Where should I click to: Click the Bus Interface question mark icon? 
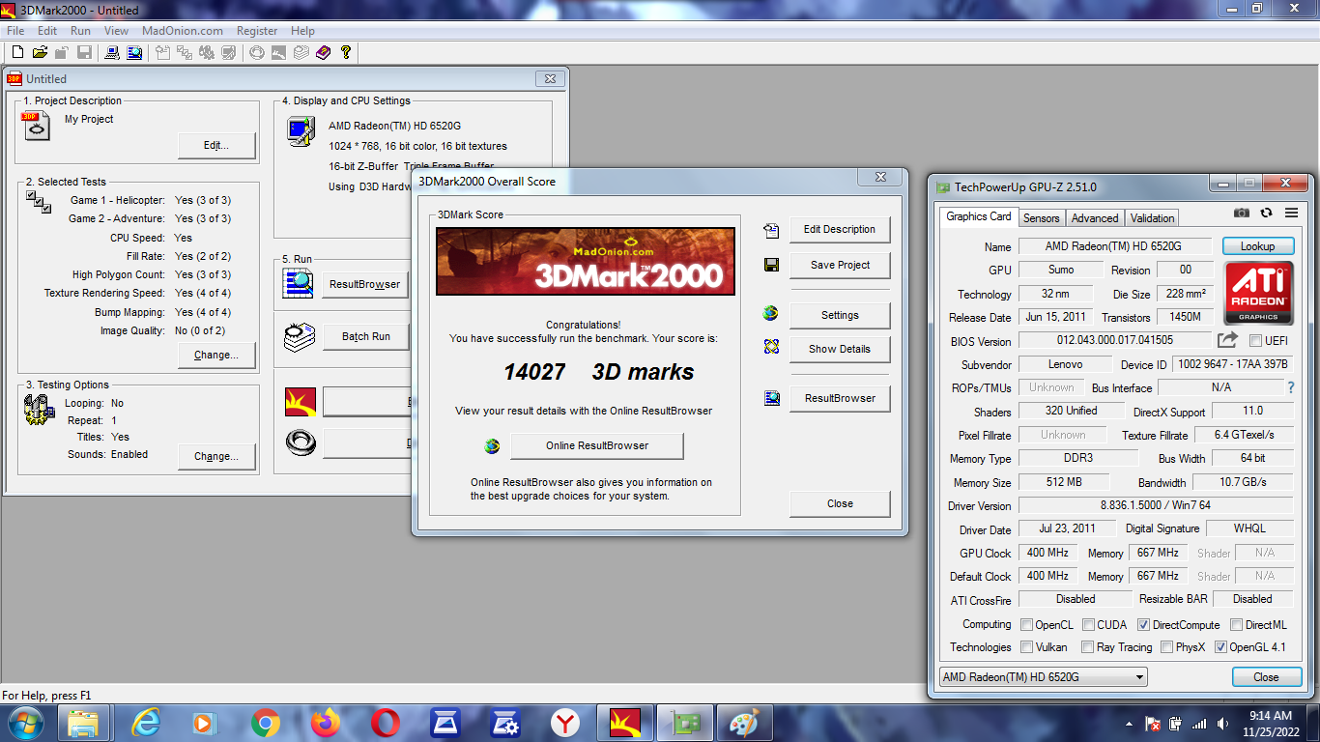[1290, 387]
